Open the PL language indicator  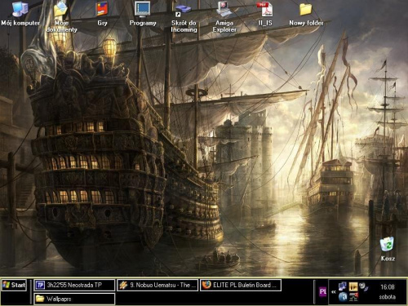point(322,291)
